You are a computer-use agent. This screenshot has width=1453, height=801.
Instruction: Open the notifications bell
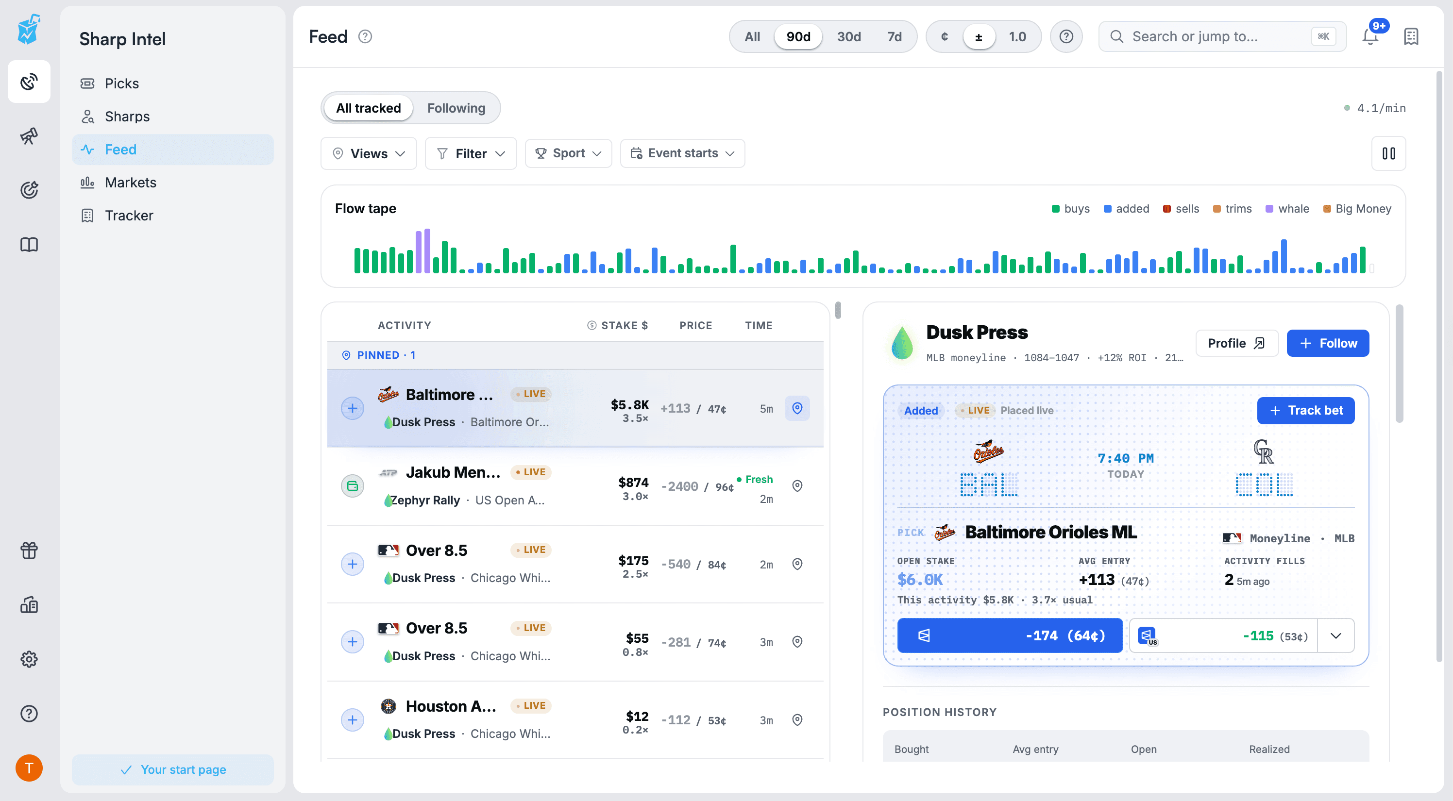coord(1370,36)
